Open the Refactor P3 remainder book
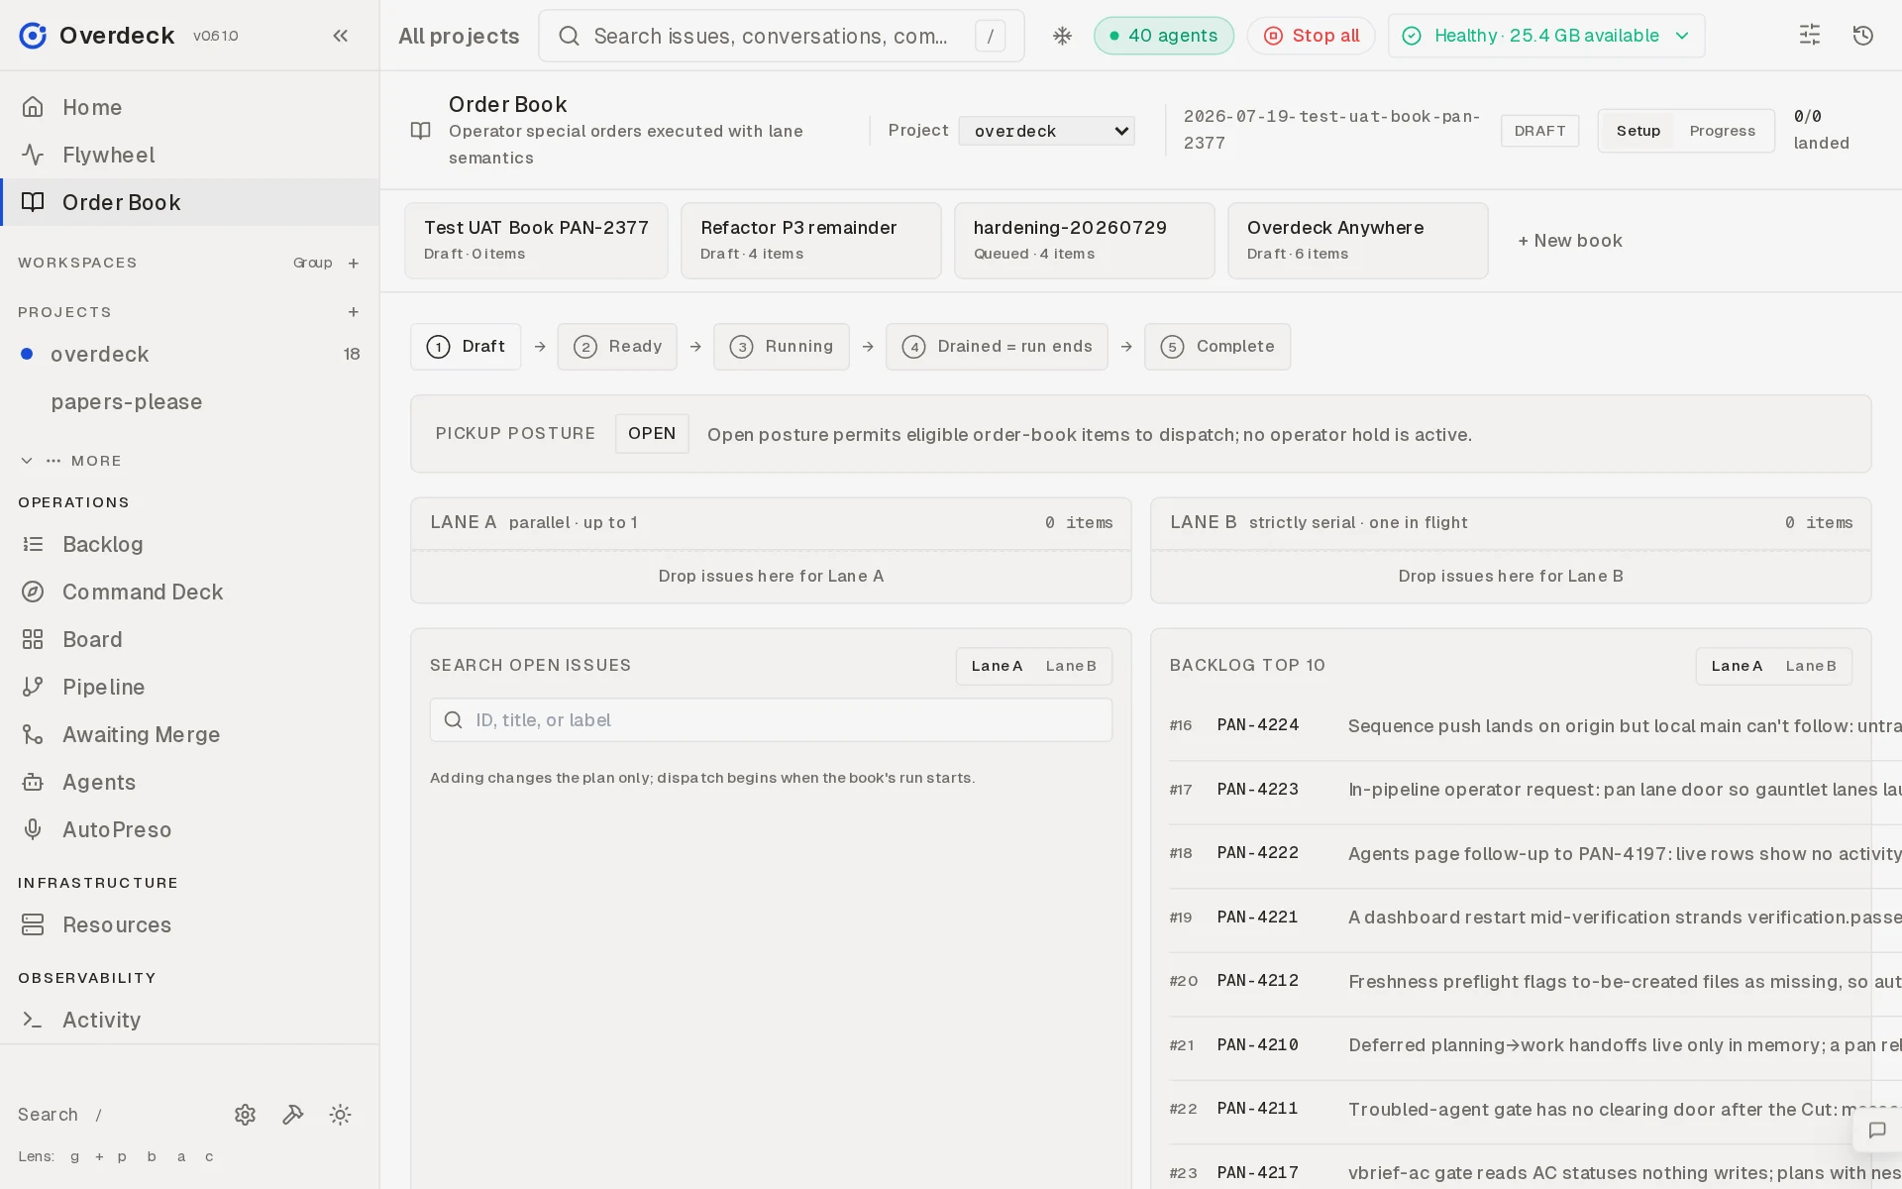Image resolution: width=1902 pixels, height=1189 pixels. pos(810,241)
